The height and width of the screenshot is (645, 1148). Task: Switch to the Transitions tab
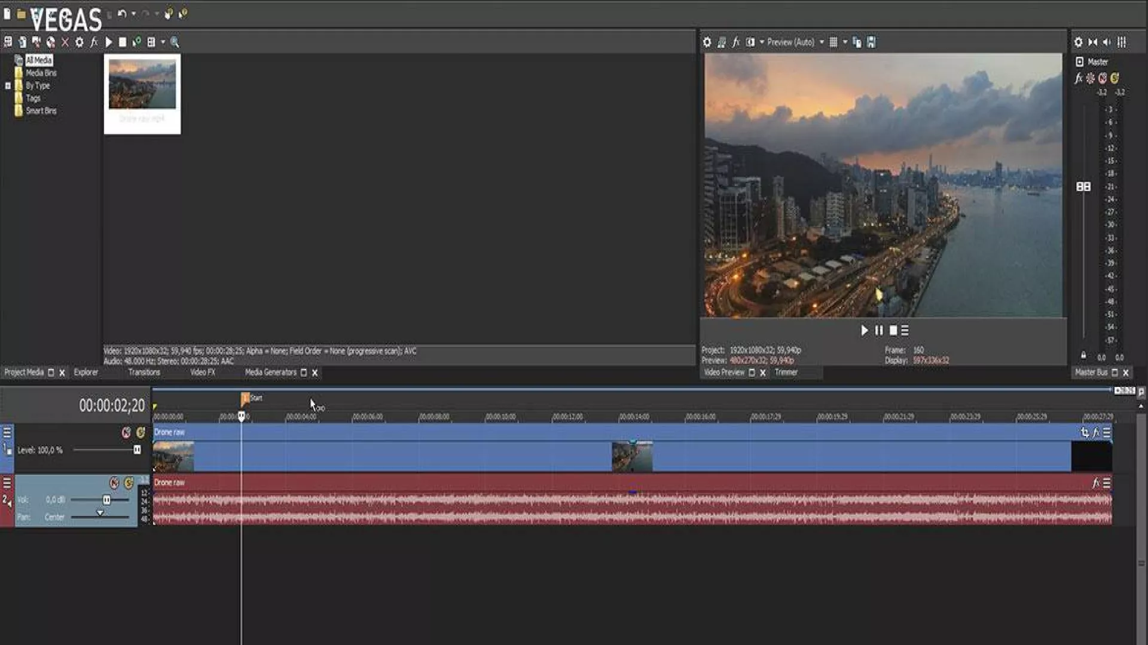144,372
